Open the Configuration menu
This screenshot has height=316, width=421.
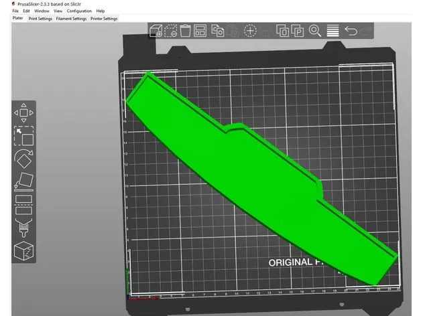tap(79, 11)
